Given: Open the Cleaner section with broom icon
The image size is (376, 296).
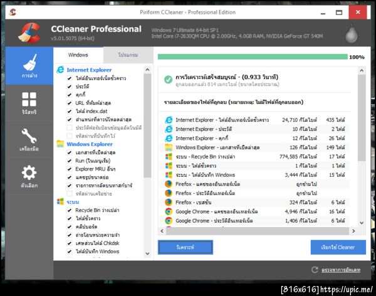Looking at the screenshot, I should pos(29,66).
